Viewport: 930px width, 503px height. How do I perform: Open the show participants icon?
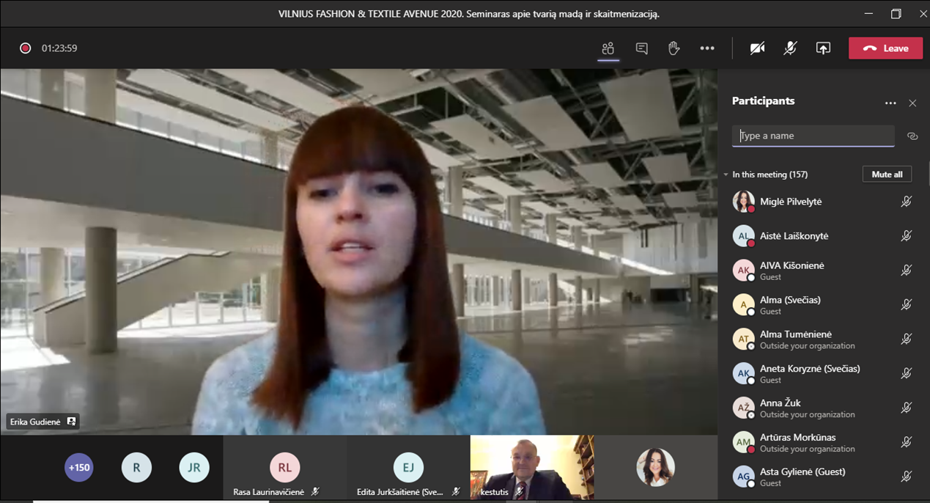[608, 48]
